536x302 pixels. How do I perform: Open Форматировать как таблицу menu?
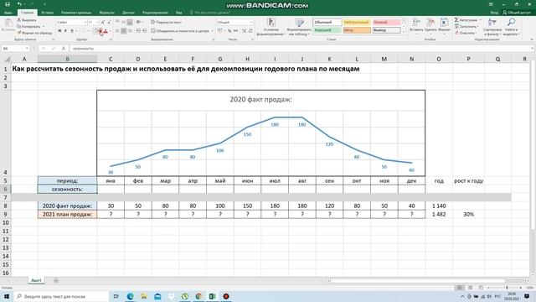(299, 27)
